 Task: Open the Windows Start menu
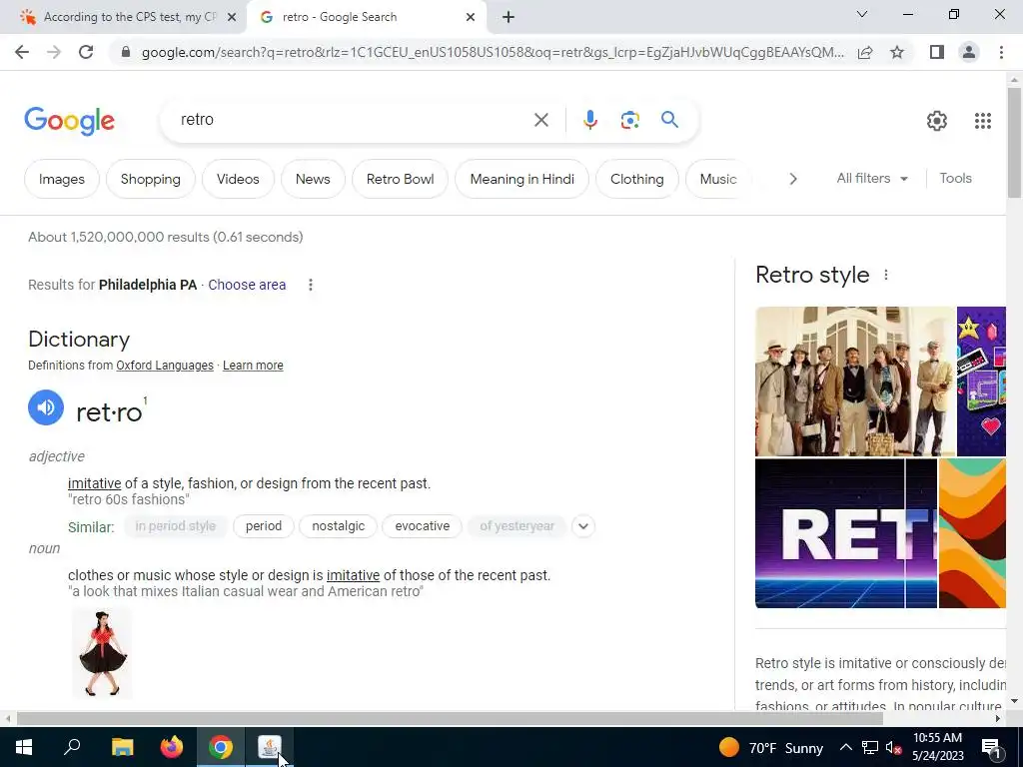(x=24, y=747)
